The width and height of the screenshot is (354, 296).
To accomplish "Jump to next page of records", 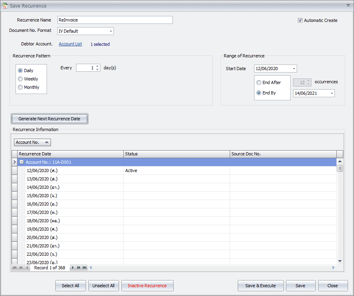I will (78, 268).
